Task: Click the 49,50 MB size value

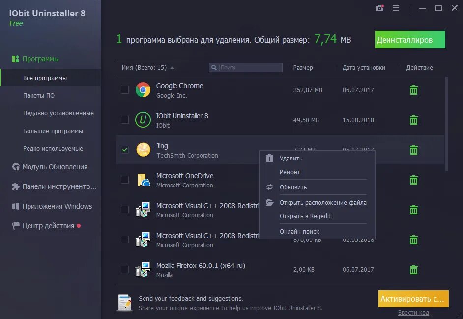Action: tap(306, 120)
